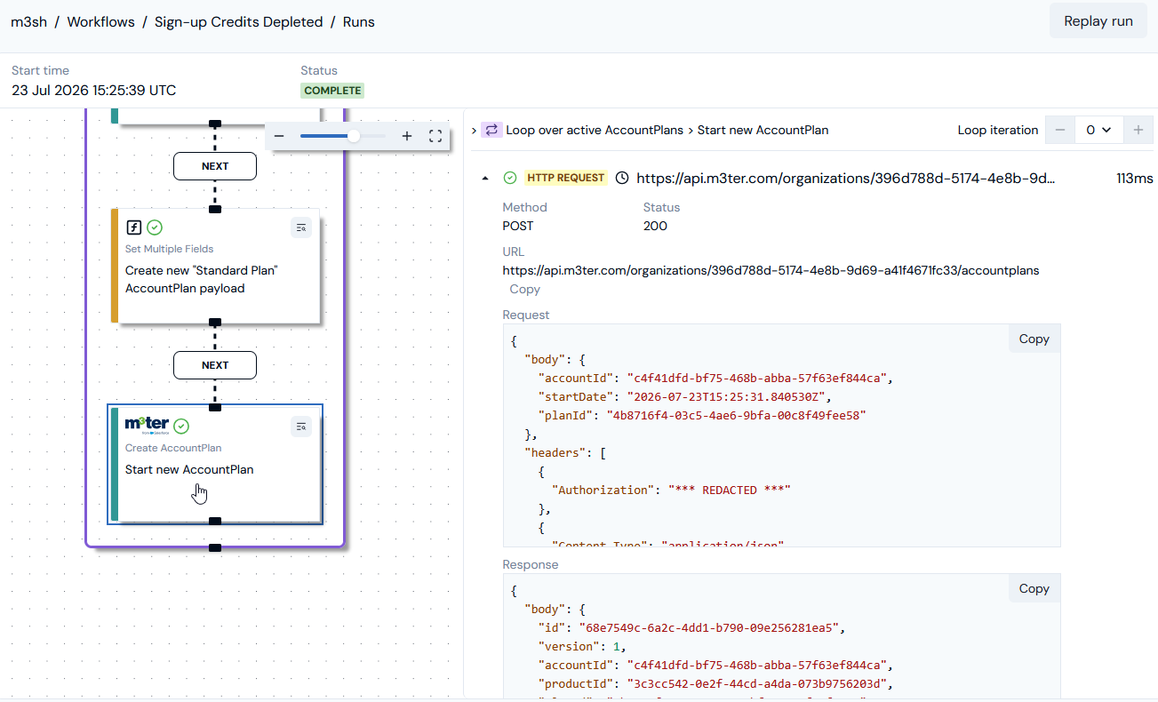Click the Replay run button
Screen dimensions: 1158x702
[1098, 21]
